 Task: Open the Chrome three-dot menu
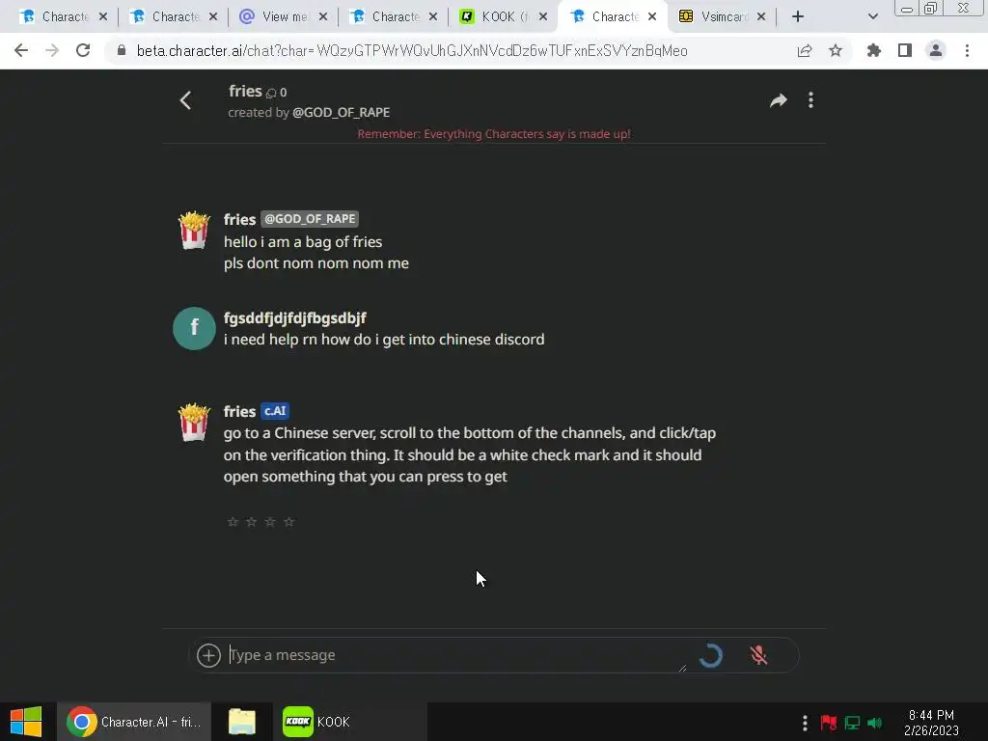pos(967,50)
